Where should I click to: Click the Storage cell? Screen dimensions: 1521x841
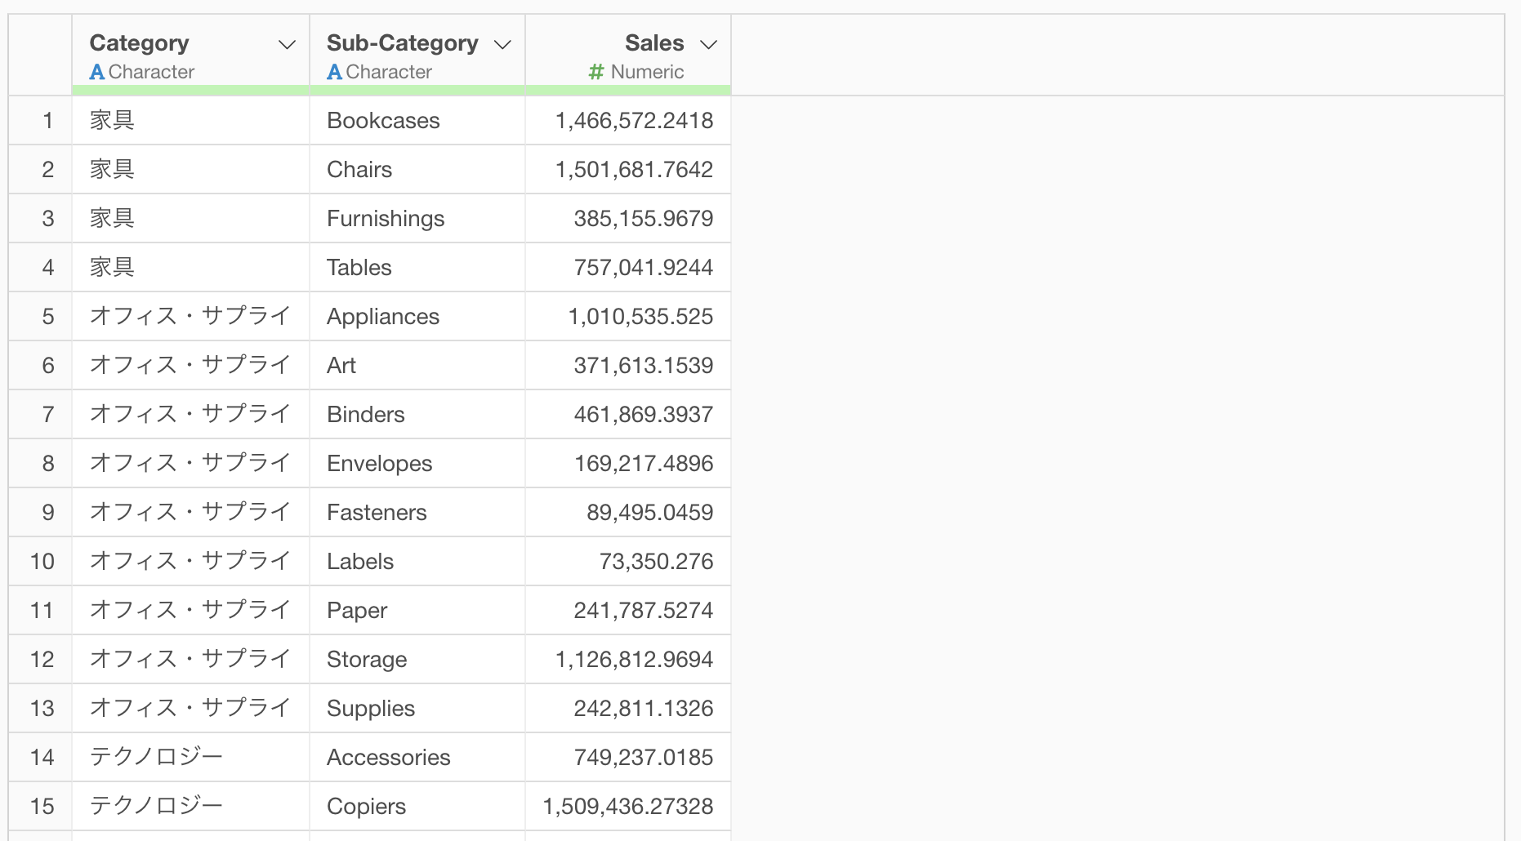point(417,660)
